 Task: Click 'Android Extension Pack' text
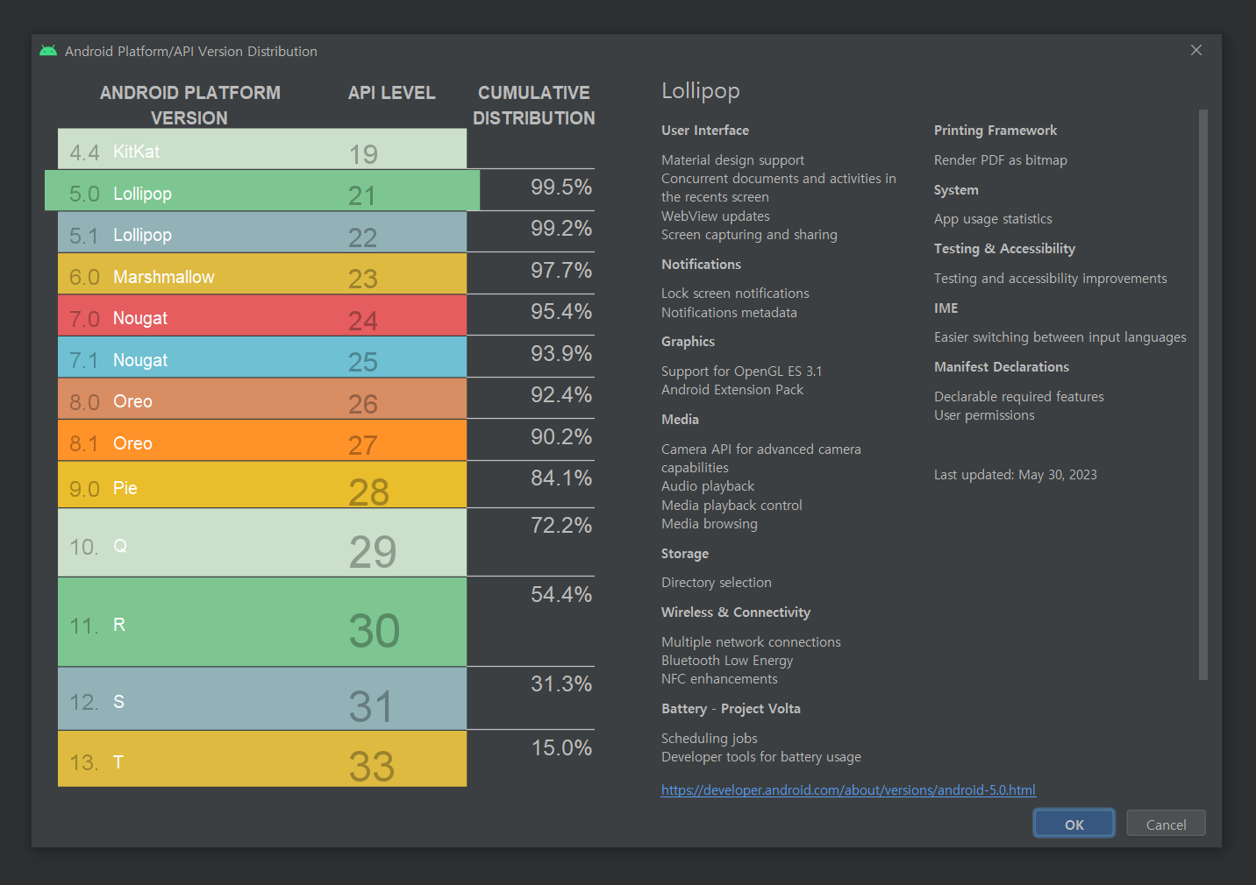click(x=732, y=390)
